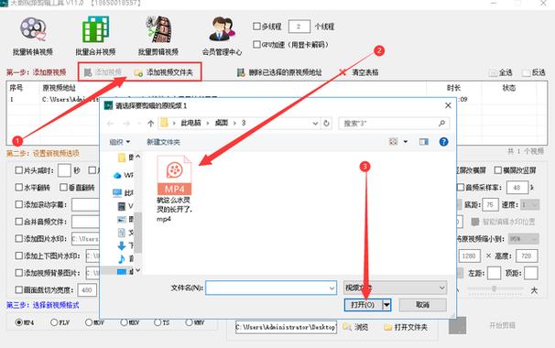Click the 浏览 browse icon button
This screenshot has height=348, width=555.
tap(346, 327)
